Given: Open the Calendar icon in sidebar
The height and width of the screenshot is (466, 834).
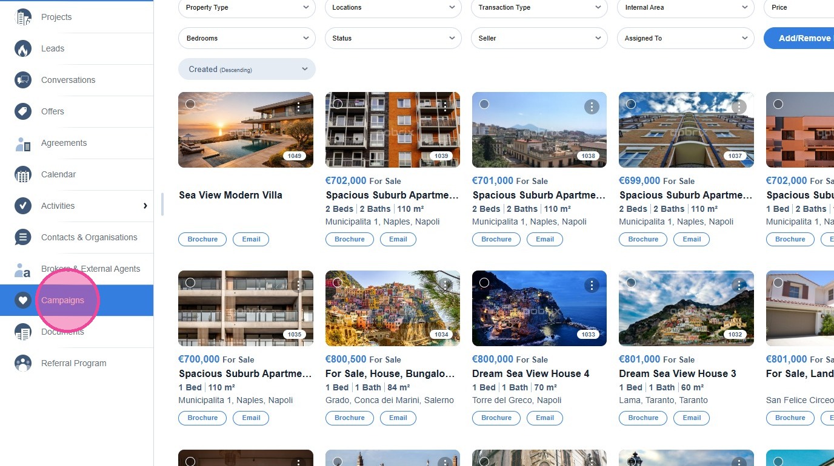Looking at the screenshot, I should (23, 174).
